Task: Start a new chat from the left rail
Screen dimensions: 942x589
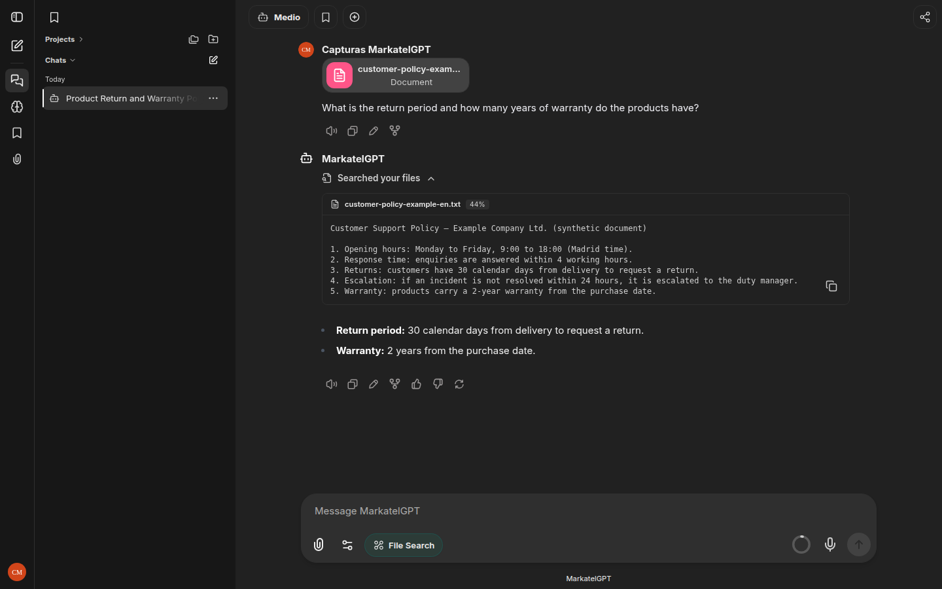Action: [17, 46]
